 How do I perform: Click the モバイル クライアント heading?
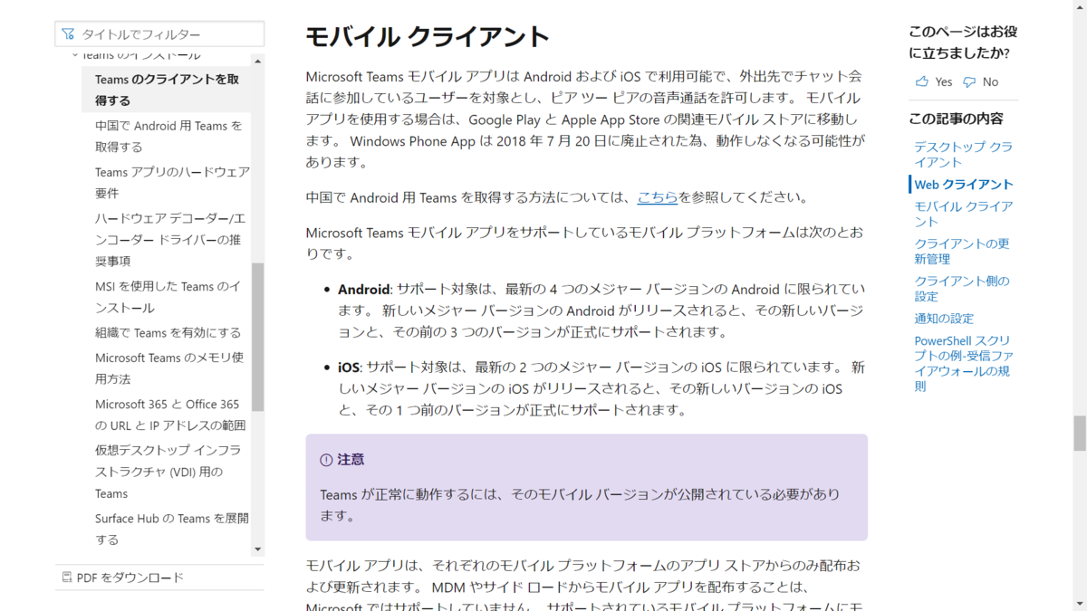(x=428, y=36)
